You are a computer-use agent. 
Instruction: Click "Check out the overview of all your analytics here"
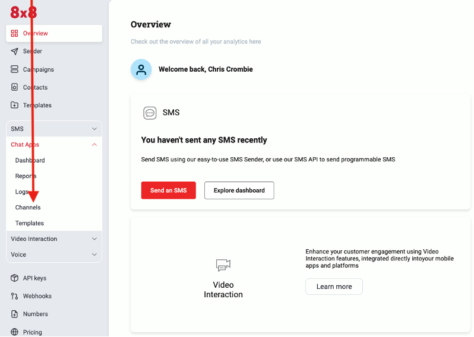click(x=196, y=42)
